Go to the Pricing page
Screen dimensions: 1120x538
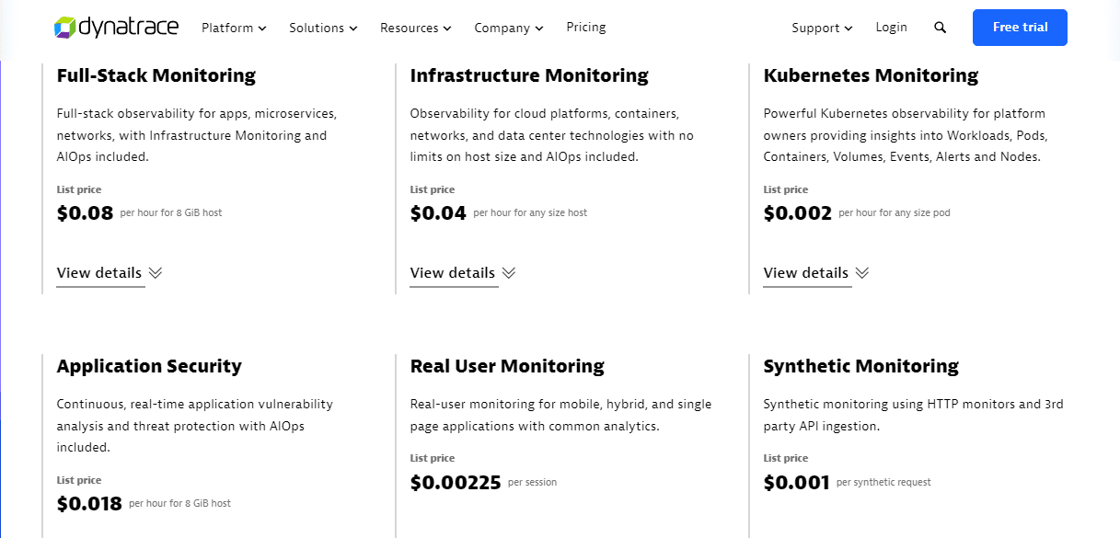586,28
